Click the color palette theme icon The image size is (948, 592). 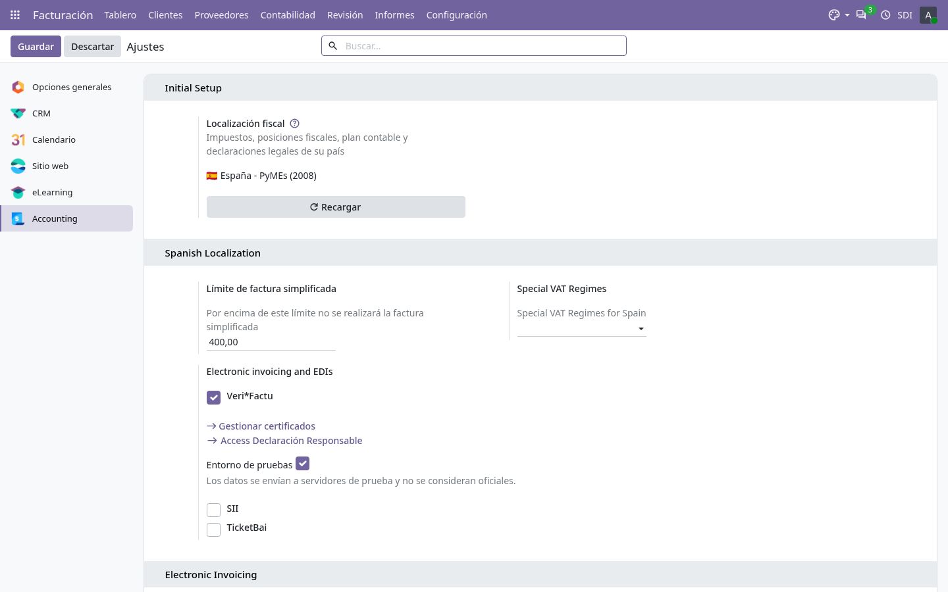[834, 14]
